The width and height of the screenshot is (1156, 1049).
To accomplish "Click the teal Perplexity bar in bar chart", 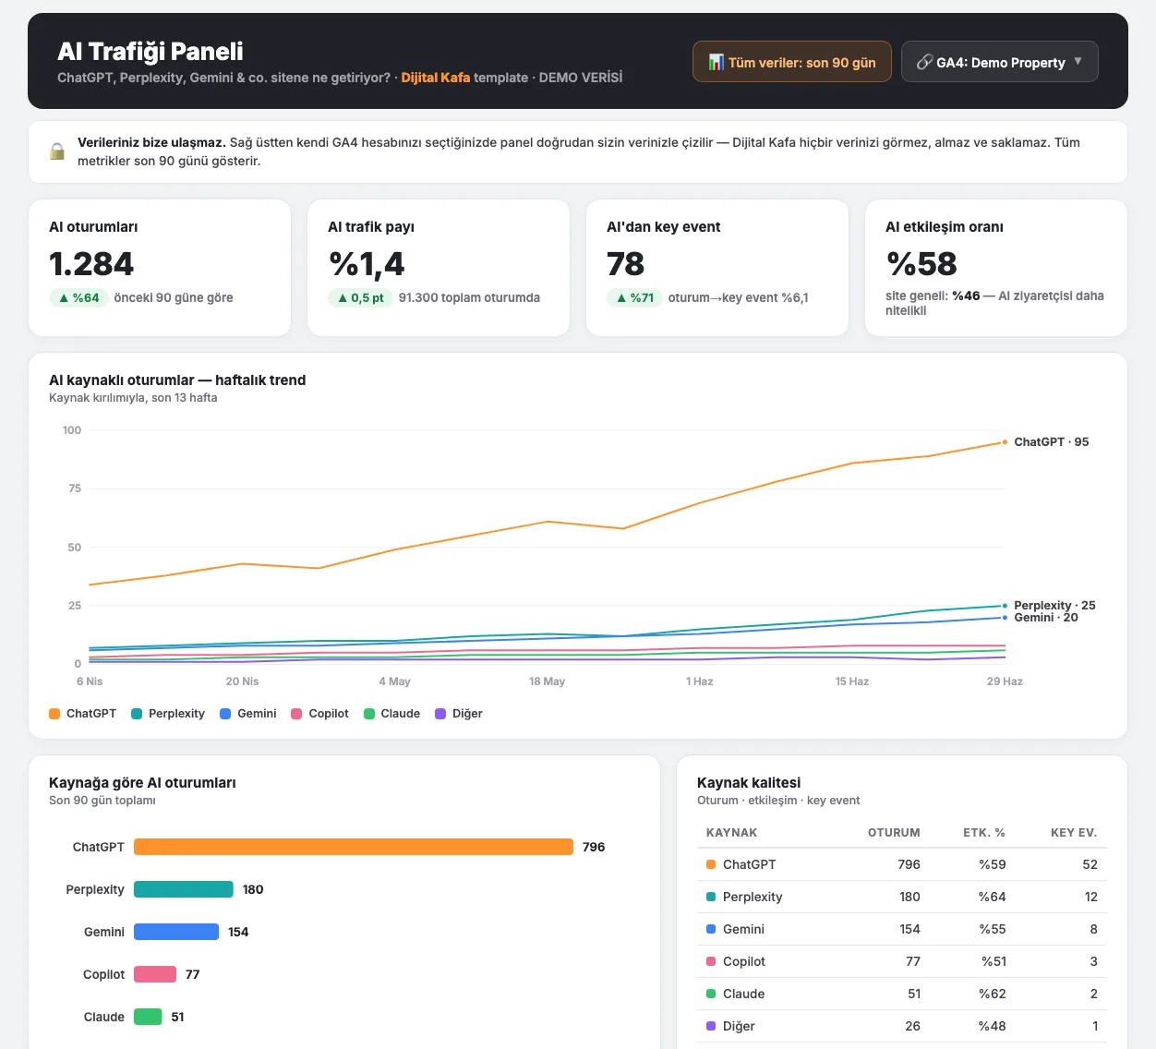I will click(x=184, y=889).
